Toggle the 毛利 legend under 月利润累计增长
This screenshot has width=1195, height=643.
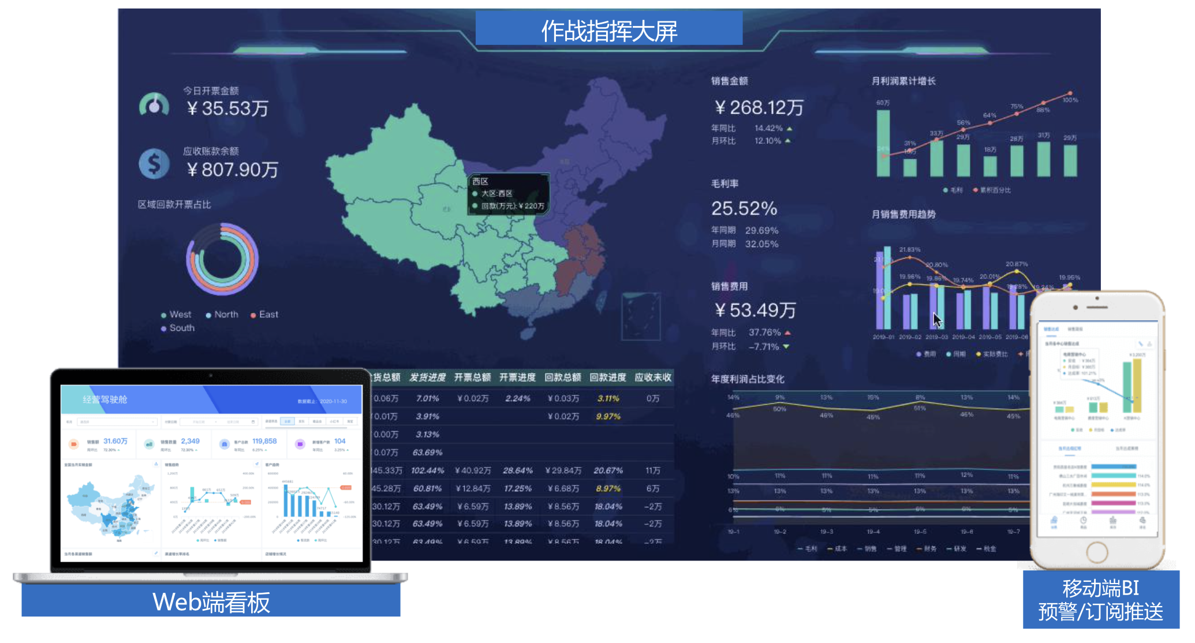point(953,190)
